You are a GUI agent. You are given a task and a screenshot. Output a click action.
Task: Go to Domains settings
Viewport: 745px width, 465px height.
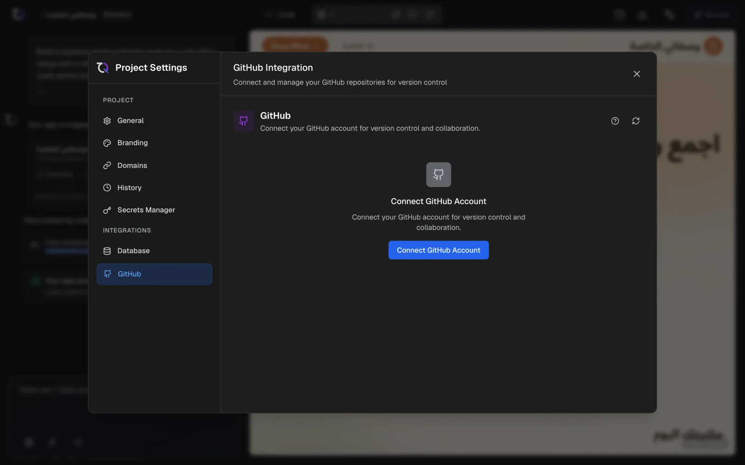(154, 165)
